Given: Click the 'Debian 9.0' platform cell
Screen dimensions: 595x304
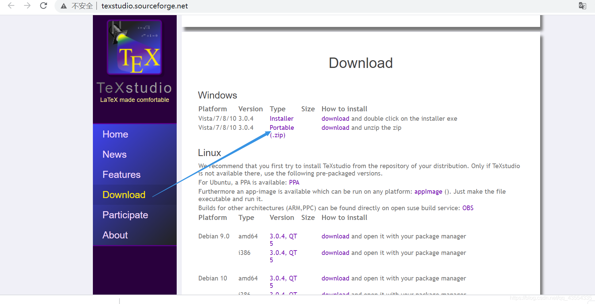Looking at the screenshot, I should coord(214,236).
